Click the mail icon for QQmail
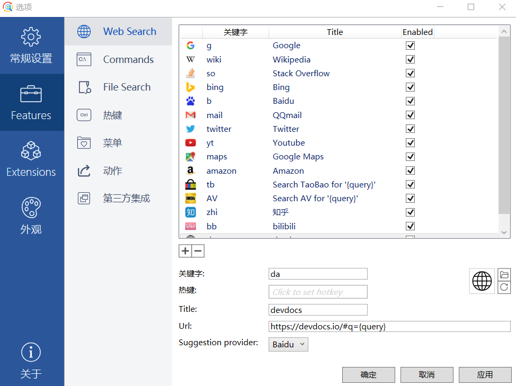The width and height of the screenshot is (516, 386). click(x=191, y=115)
